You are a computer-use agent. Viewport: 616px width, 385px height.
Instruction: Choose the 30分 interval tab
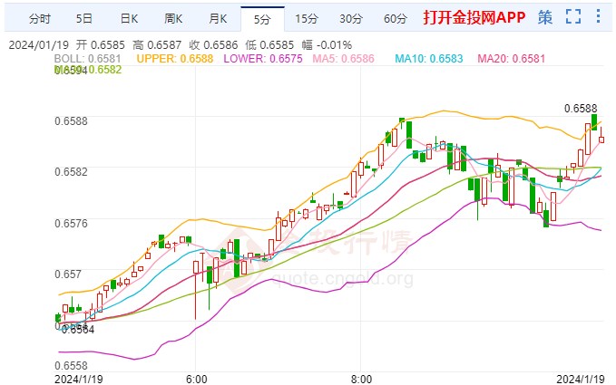[351, 18]
